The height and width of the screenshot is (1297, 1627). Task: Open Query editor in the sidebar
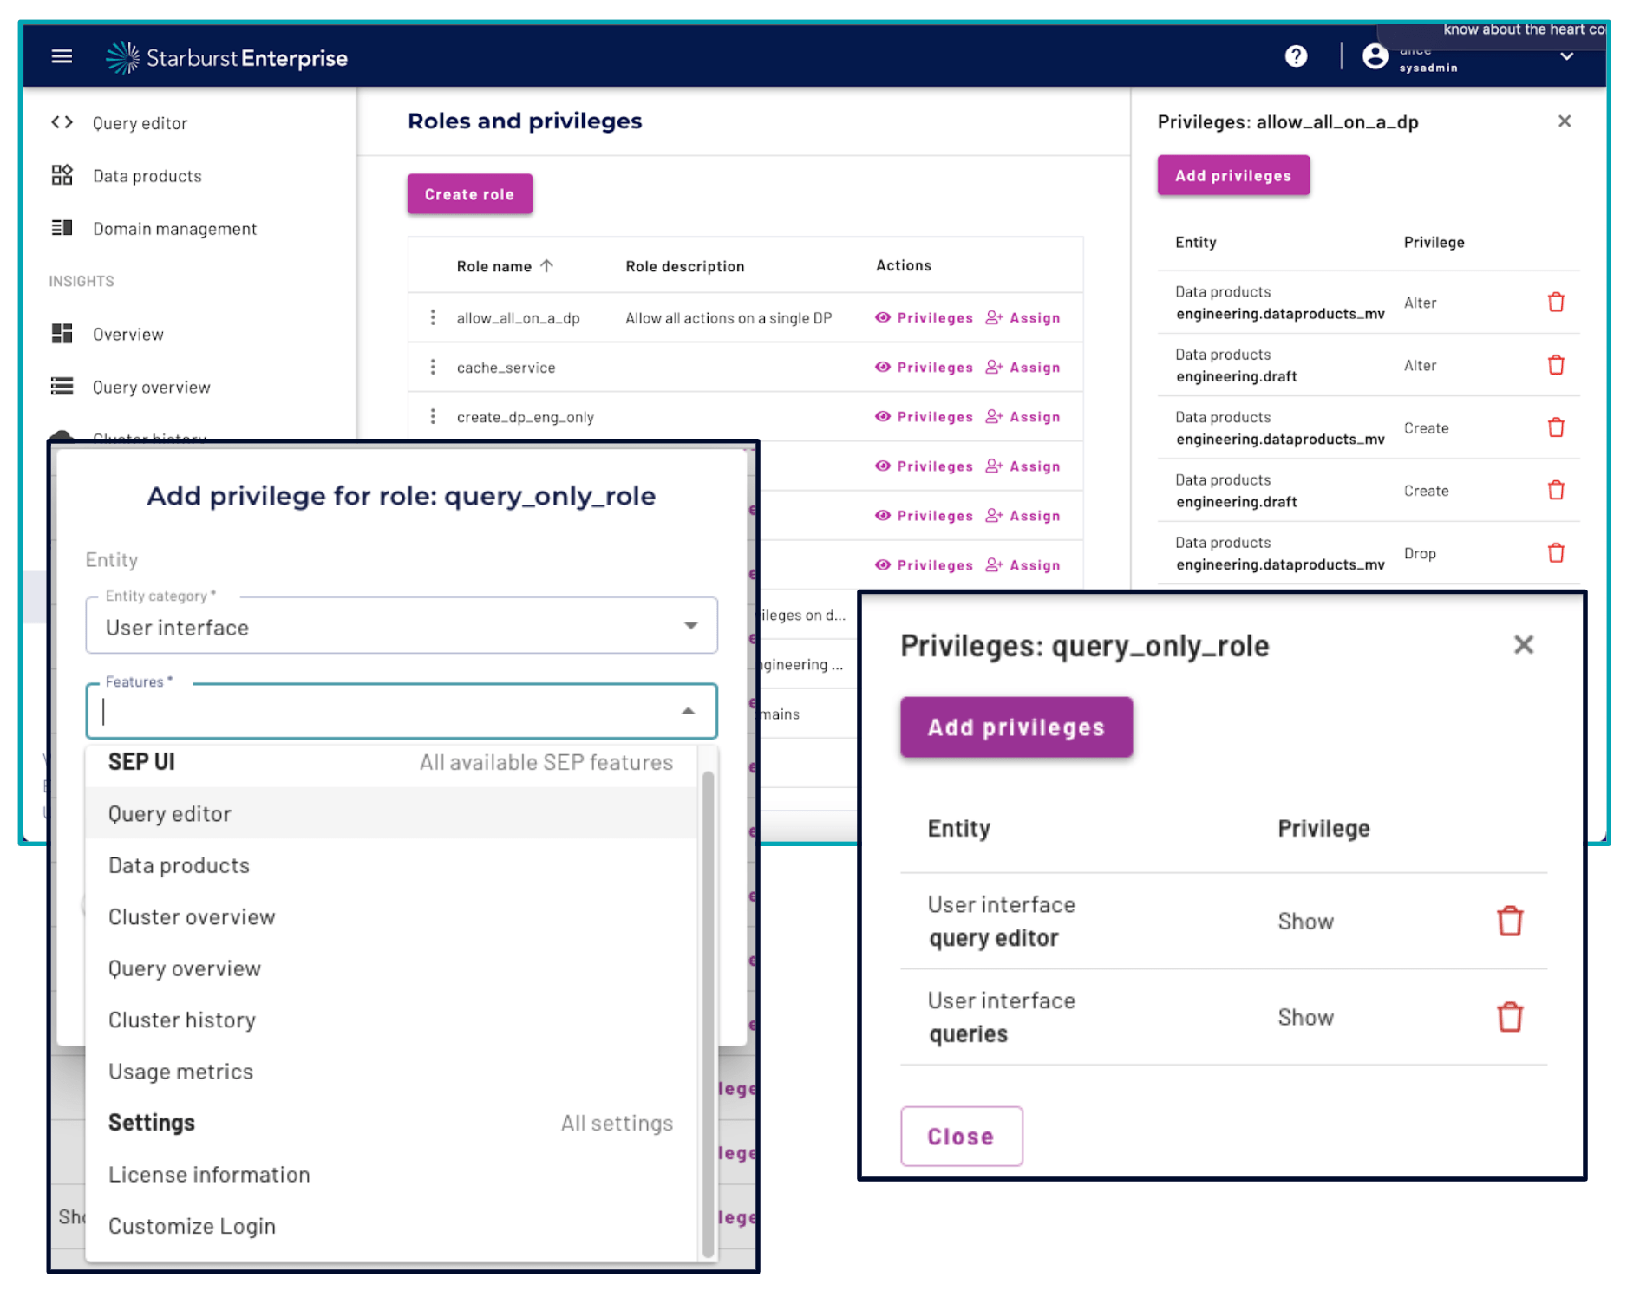(x=140, y=124)
